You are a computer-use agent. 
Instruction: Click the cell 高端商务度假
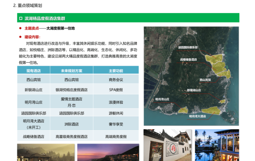click(116, 136)
